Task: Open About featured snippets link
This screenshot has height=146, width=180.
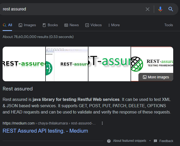Action: point(130,141)
